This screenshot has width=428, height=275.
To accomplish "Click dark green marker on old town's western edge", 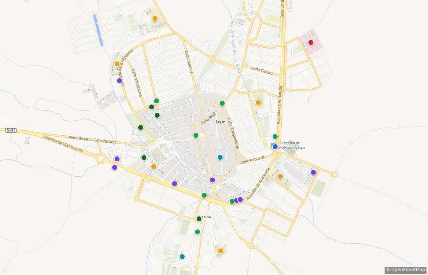I will tap(141, 127).
